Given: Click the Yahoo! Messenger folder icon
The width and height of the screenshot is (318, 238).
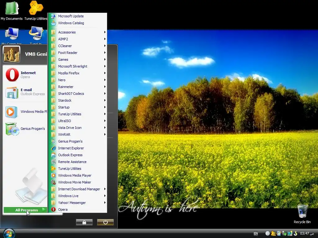Looking at the screenshot, I should (x=53, y=203).
